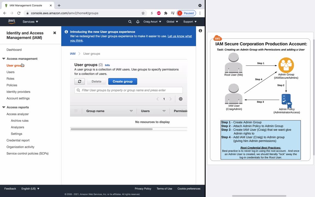Focus the Filter User groups search field

129,90
